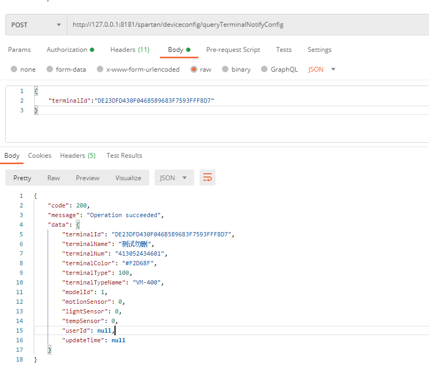Select the form-data radio option
The width and height of the screenshot is (429, 369).
click(x=50, y=70)
